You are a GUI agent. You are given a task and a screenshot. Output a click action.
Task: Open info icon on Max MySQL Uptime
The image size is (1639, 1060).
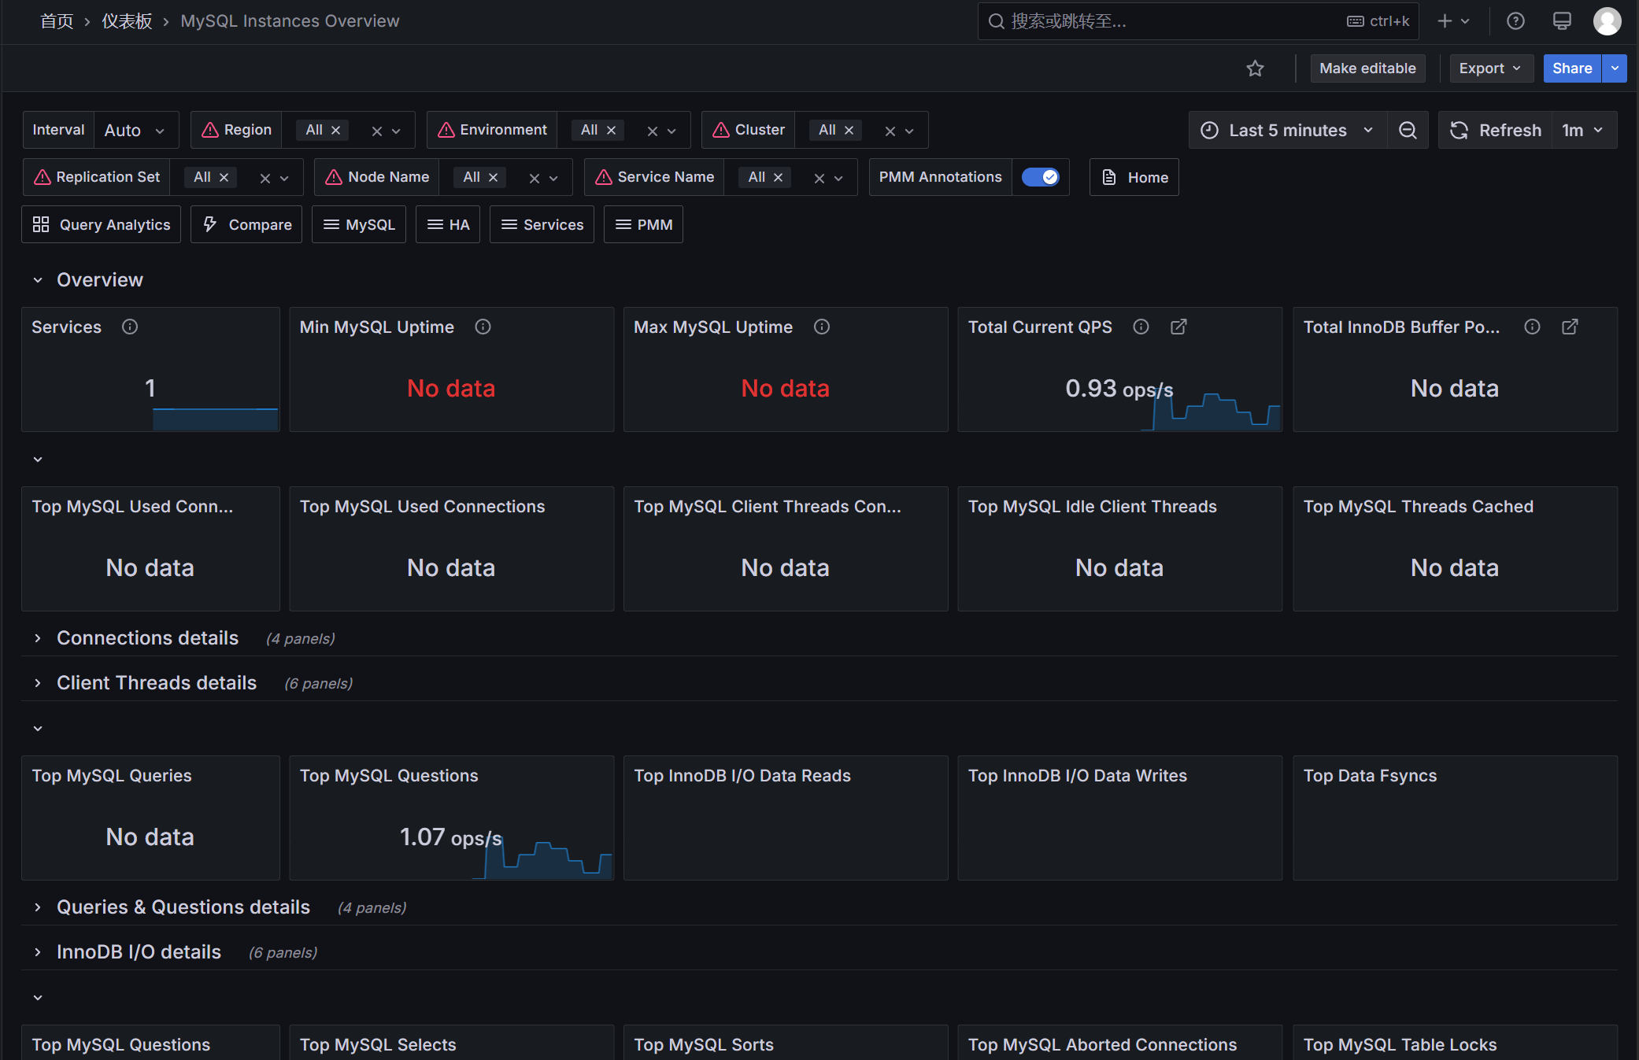click(822, 327)
